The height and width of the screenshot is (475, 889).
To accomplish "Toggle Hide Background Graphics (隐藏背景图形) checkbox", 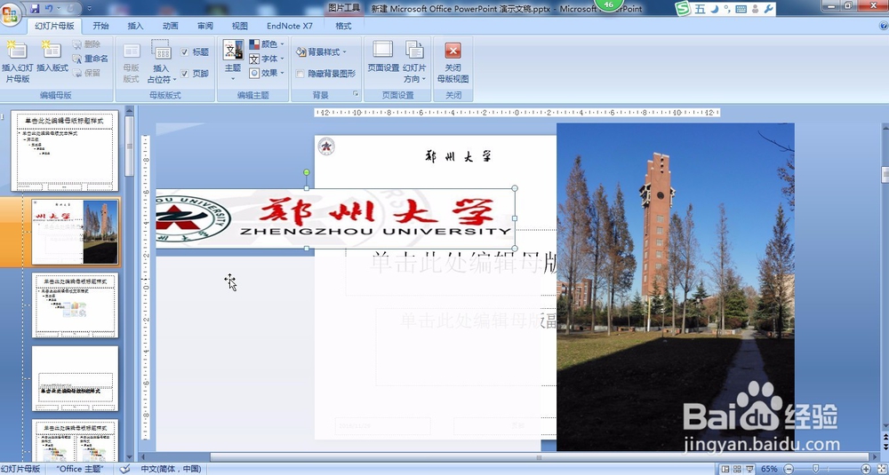I will click(x=300, y=74).
